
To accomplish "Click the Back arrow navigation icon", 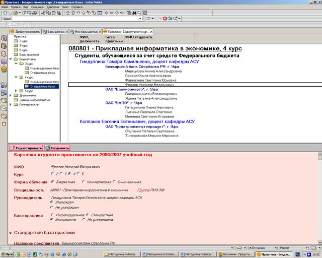I will point(148,19).
